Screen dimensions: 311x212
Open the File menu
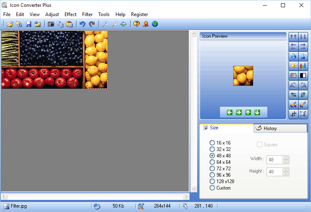click(x=7, y=14)
